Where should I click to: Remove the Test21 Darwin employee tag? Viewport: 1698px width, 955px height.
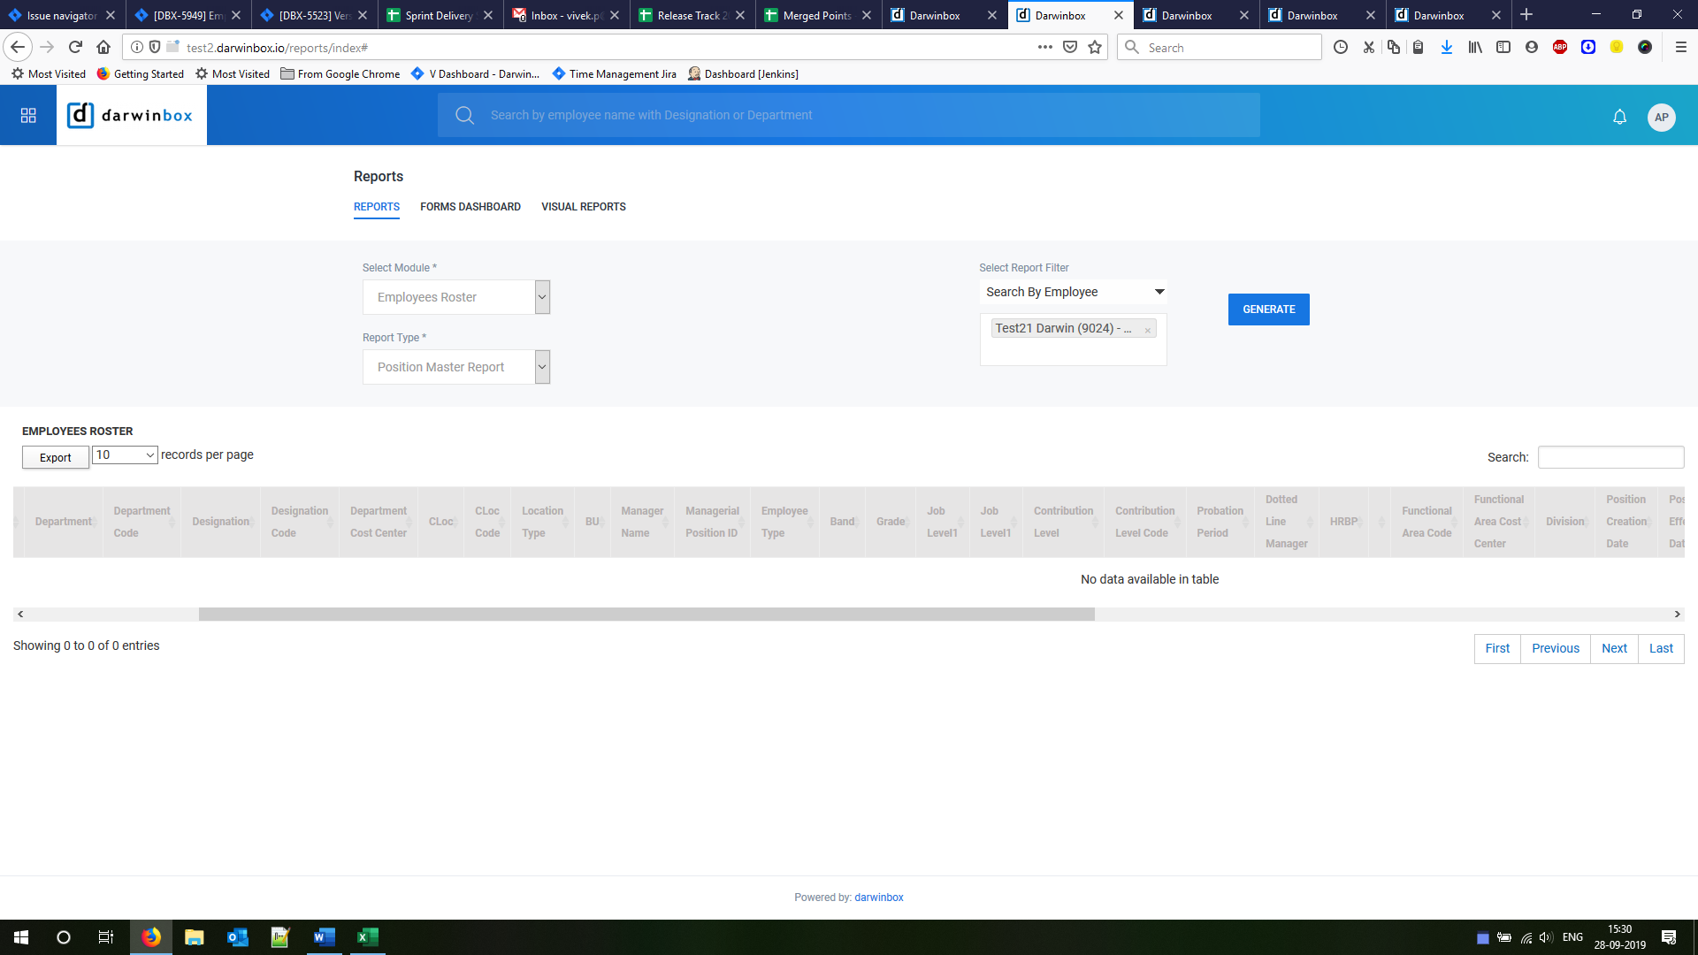[x=1147, y=330]
